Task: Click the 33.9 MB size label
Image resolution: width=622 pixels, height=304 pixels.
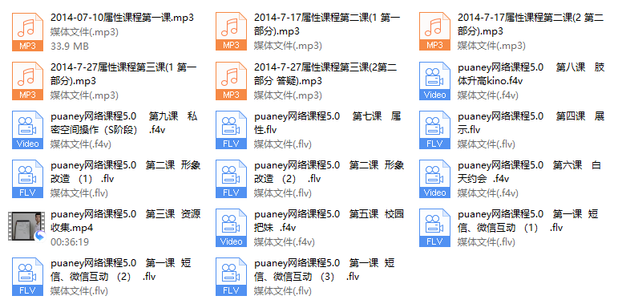Action: pos(70,46)
